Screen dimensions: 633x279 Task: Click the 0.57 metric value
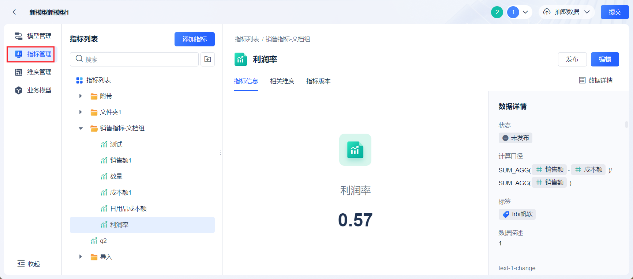tap(355, 220)
